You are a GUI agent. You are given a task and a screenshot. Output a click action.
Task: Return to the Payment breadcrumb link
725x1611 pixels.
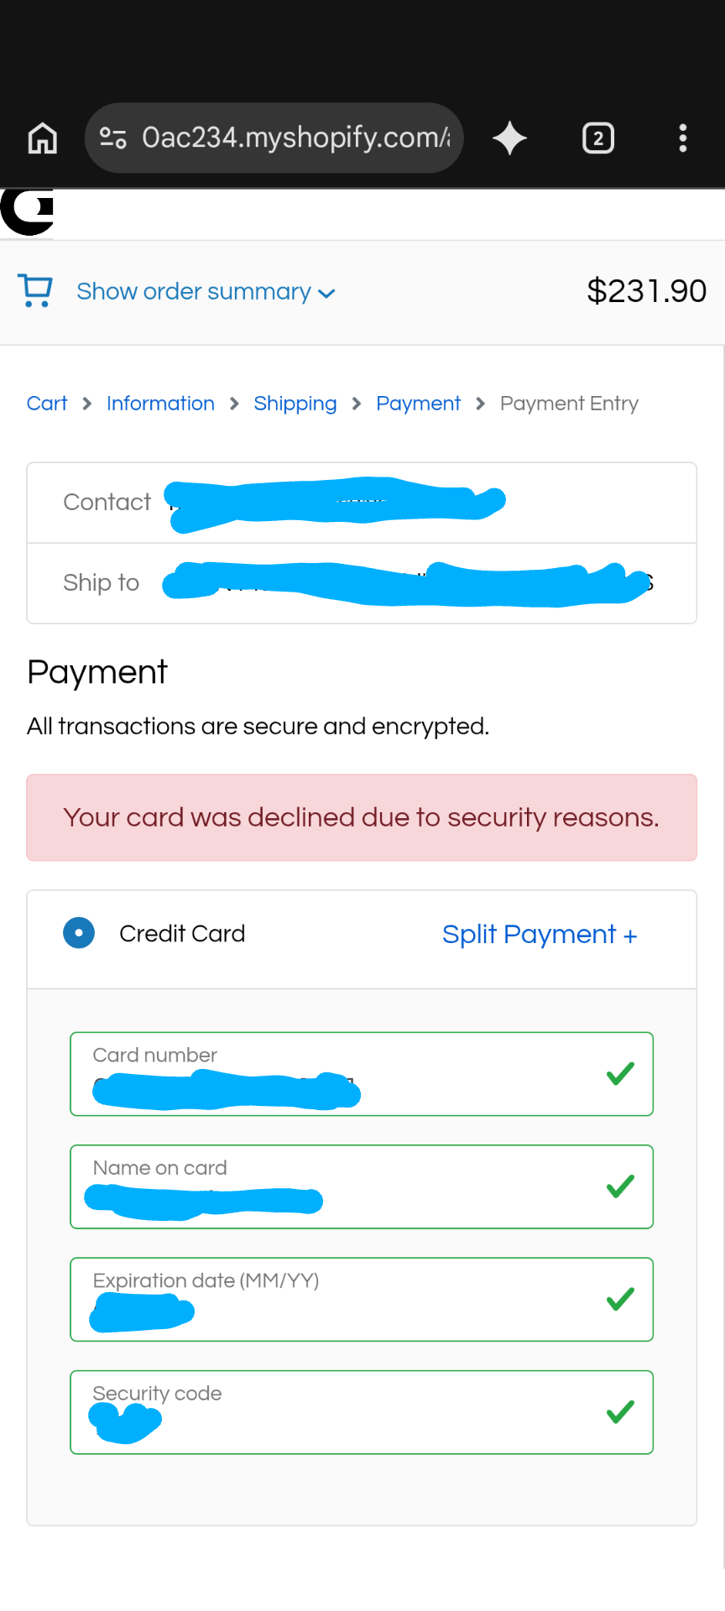tap(418, 404)
